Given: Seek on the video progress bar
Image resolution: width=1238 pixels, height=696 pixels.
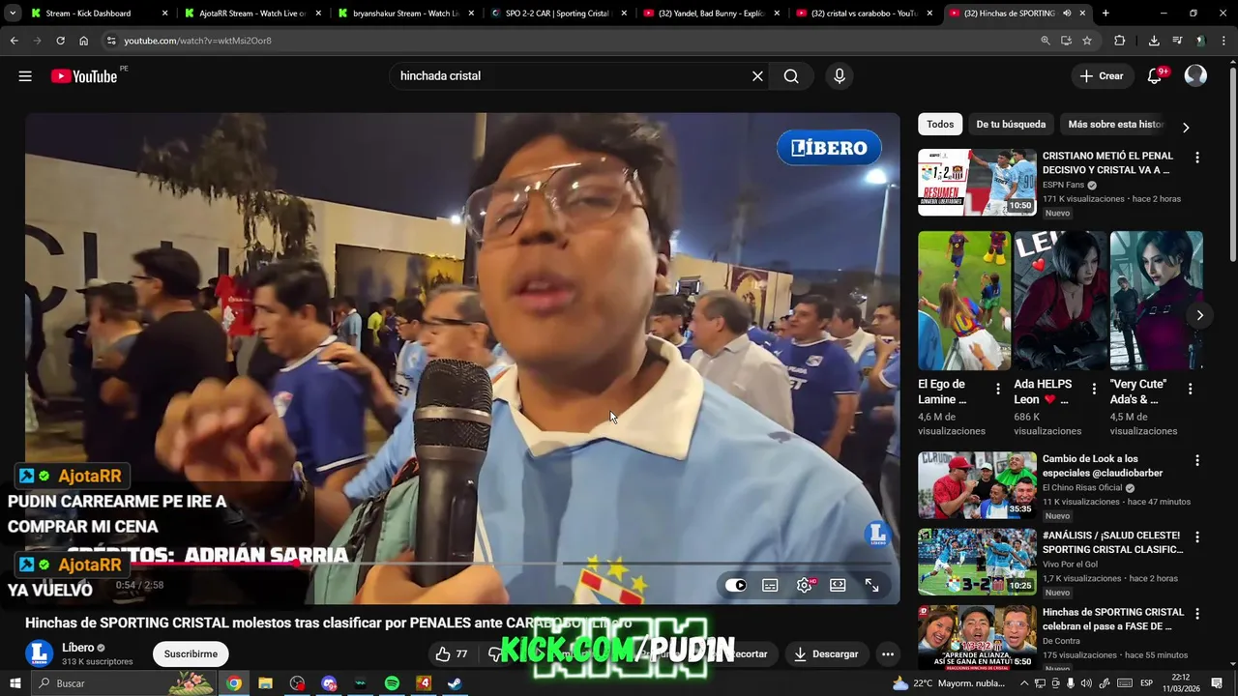Looking at the screenshot, I should 462,563.
